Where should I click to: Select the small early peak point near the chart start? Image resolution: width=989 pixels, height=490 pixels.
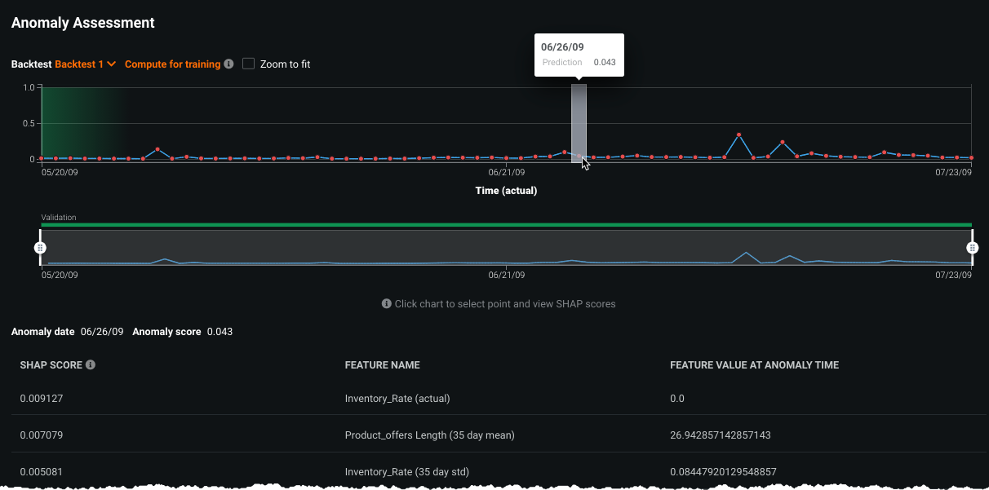tap(157, 149)
